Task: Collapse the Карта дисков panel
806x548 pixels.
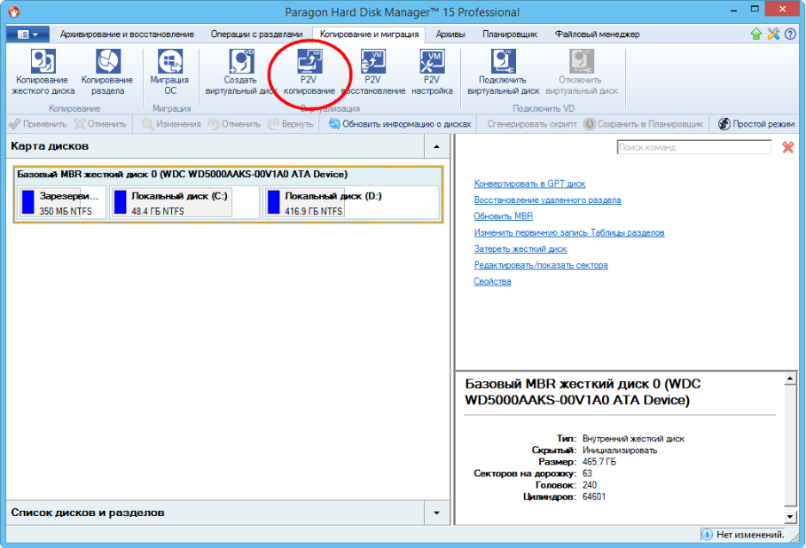Action: pyautogui.click(x=435, y=145)
